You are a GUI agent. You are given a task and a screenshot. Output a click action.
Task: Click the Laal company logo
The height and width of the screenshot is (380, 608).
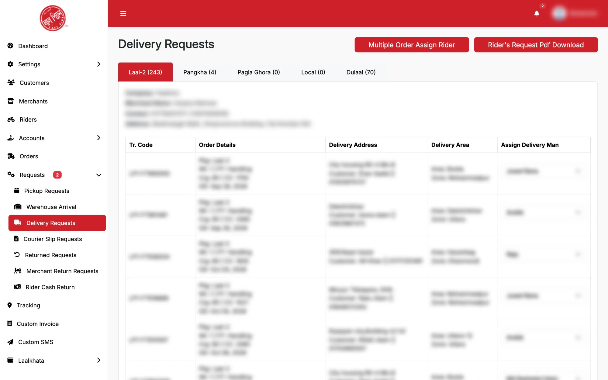point(54,18)
